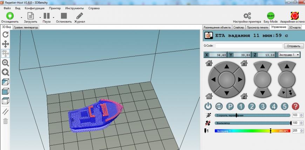Toggle printer power button icon
This screenshot has height=150, width=305.
pyautogui.click(x=208, y=106)
